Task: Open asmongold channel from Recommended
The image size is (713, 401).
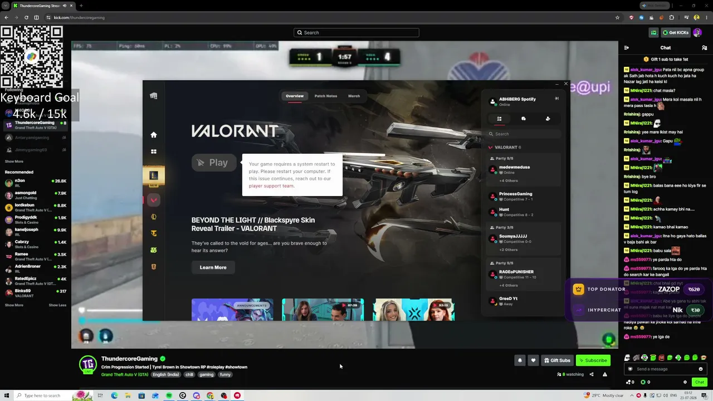Action: tap(35, 195)
